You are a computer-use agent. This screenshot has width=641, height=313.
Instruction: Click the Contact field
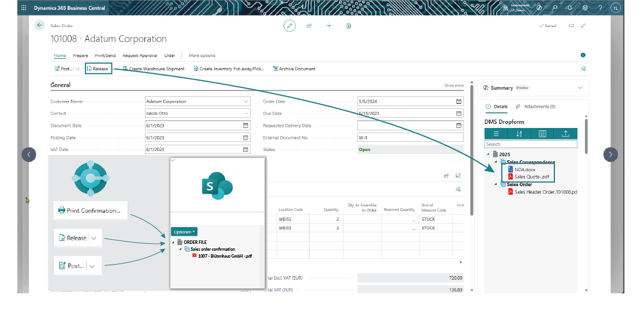tap(197, 114)
